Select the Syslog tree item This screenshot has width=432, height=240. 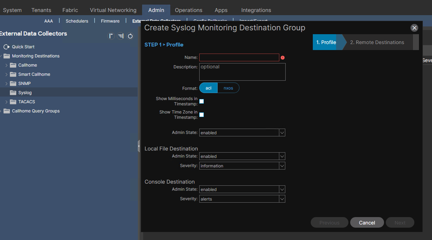click(25, 93)
